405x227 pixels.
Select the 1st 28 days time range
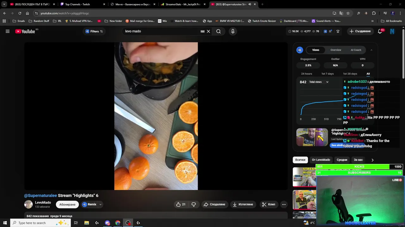tap(350, 74)
